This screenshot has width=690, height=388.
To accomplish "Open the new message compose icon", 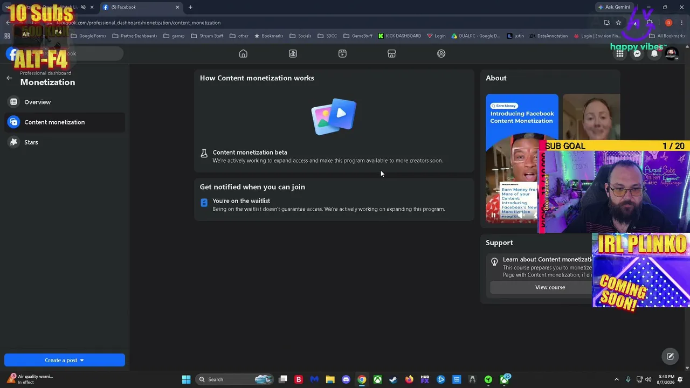I will (x=670, y=356).
